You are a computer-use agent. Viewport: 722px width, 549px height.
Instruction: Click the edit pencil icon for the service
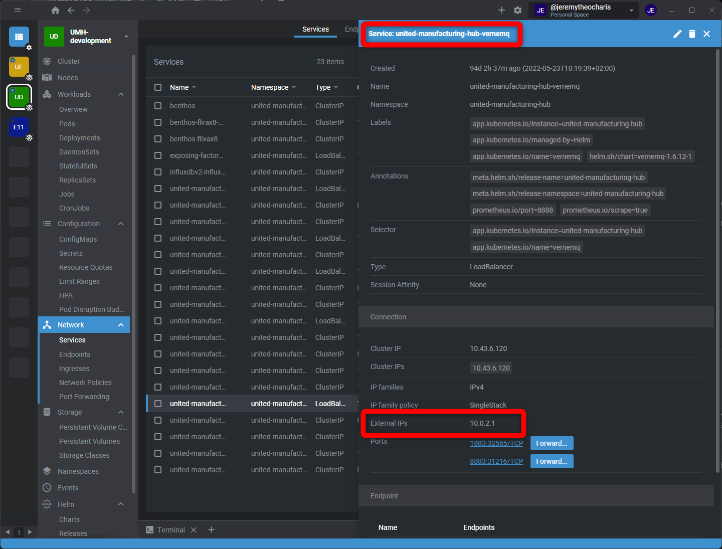coord(677,34)
